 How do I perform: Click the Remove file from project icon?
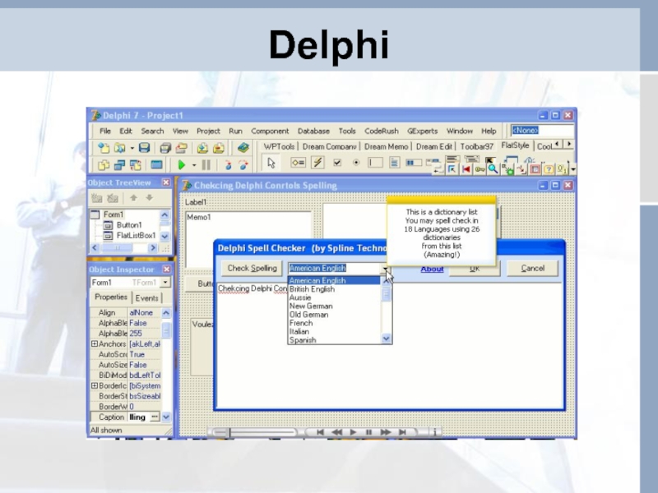coord(219,148)
